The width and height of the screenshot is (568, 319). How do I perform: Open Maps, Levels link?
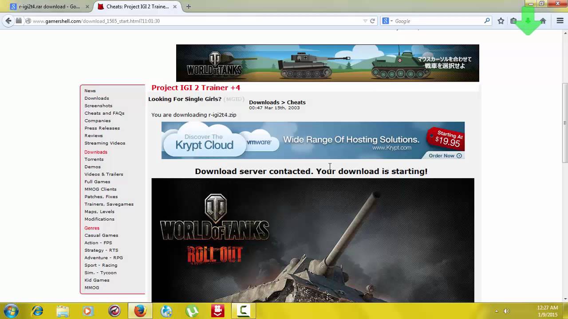pyautogui.click(x=99, y=212)
